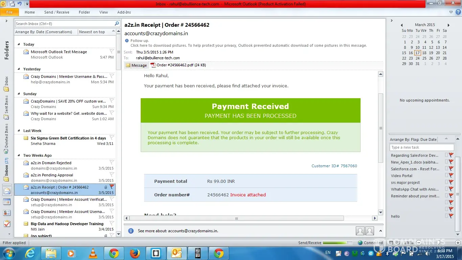Open the Send / Receive ribbon tab
The width and height of the screenshot is (462, 260).
click(x=56, y=12)
